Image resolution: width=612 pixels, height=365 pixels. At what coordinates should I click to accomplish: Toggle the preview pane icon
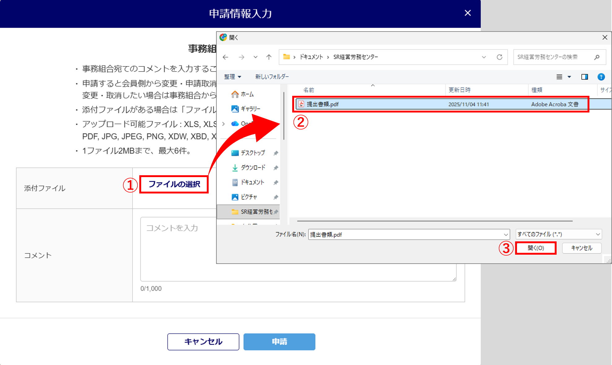point(584,77)
